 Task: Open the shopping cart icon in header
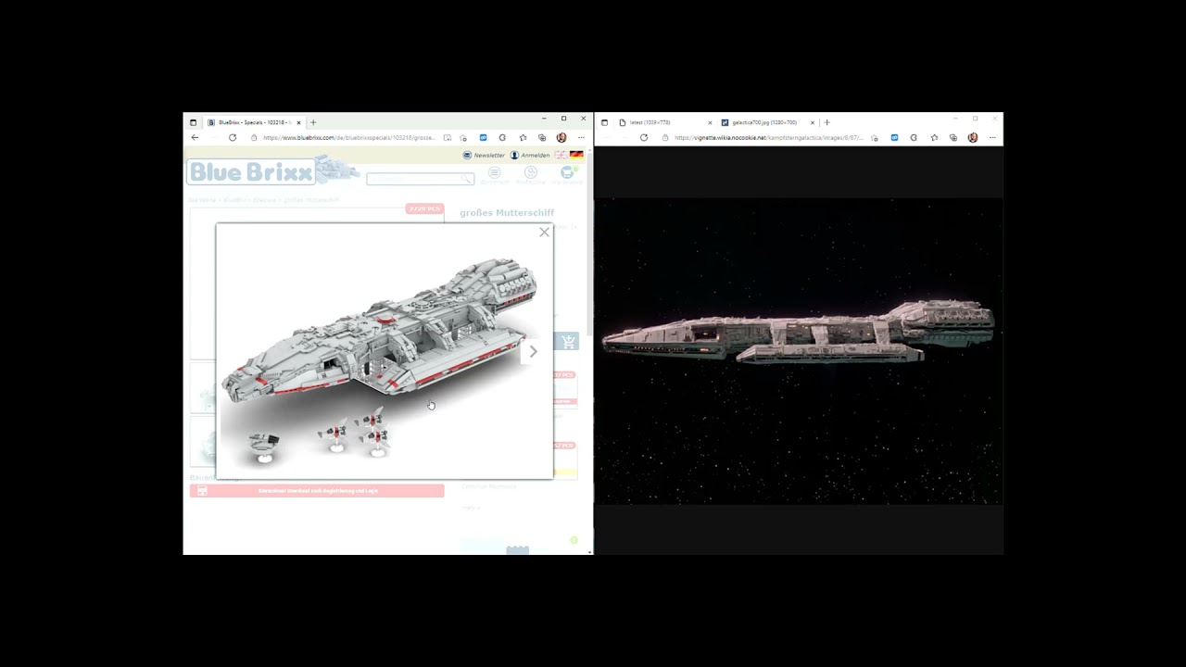[567, 173]
